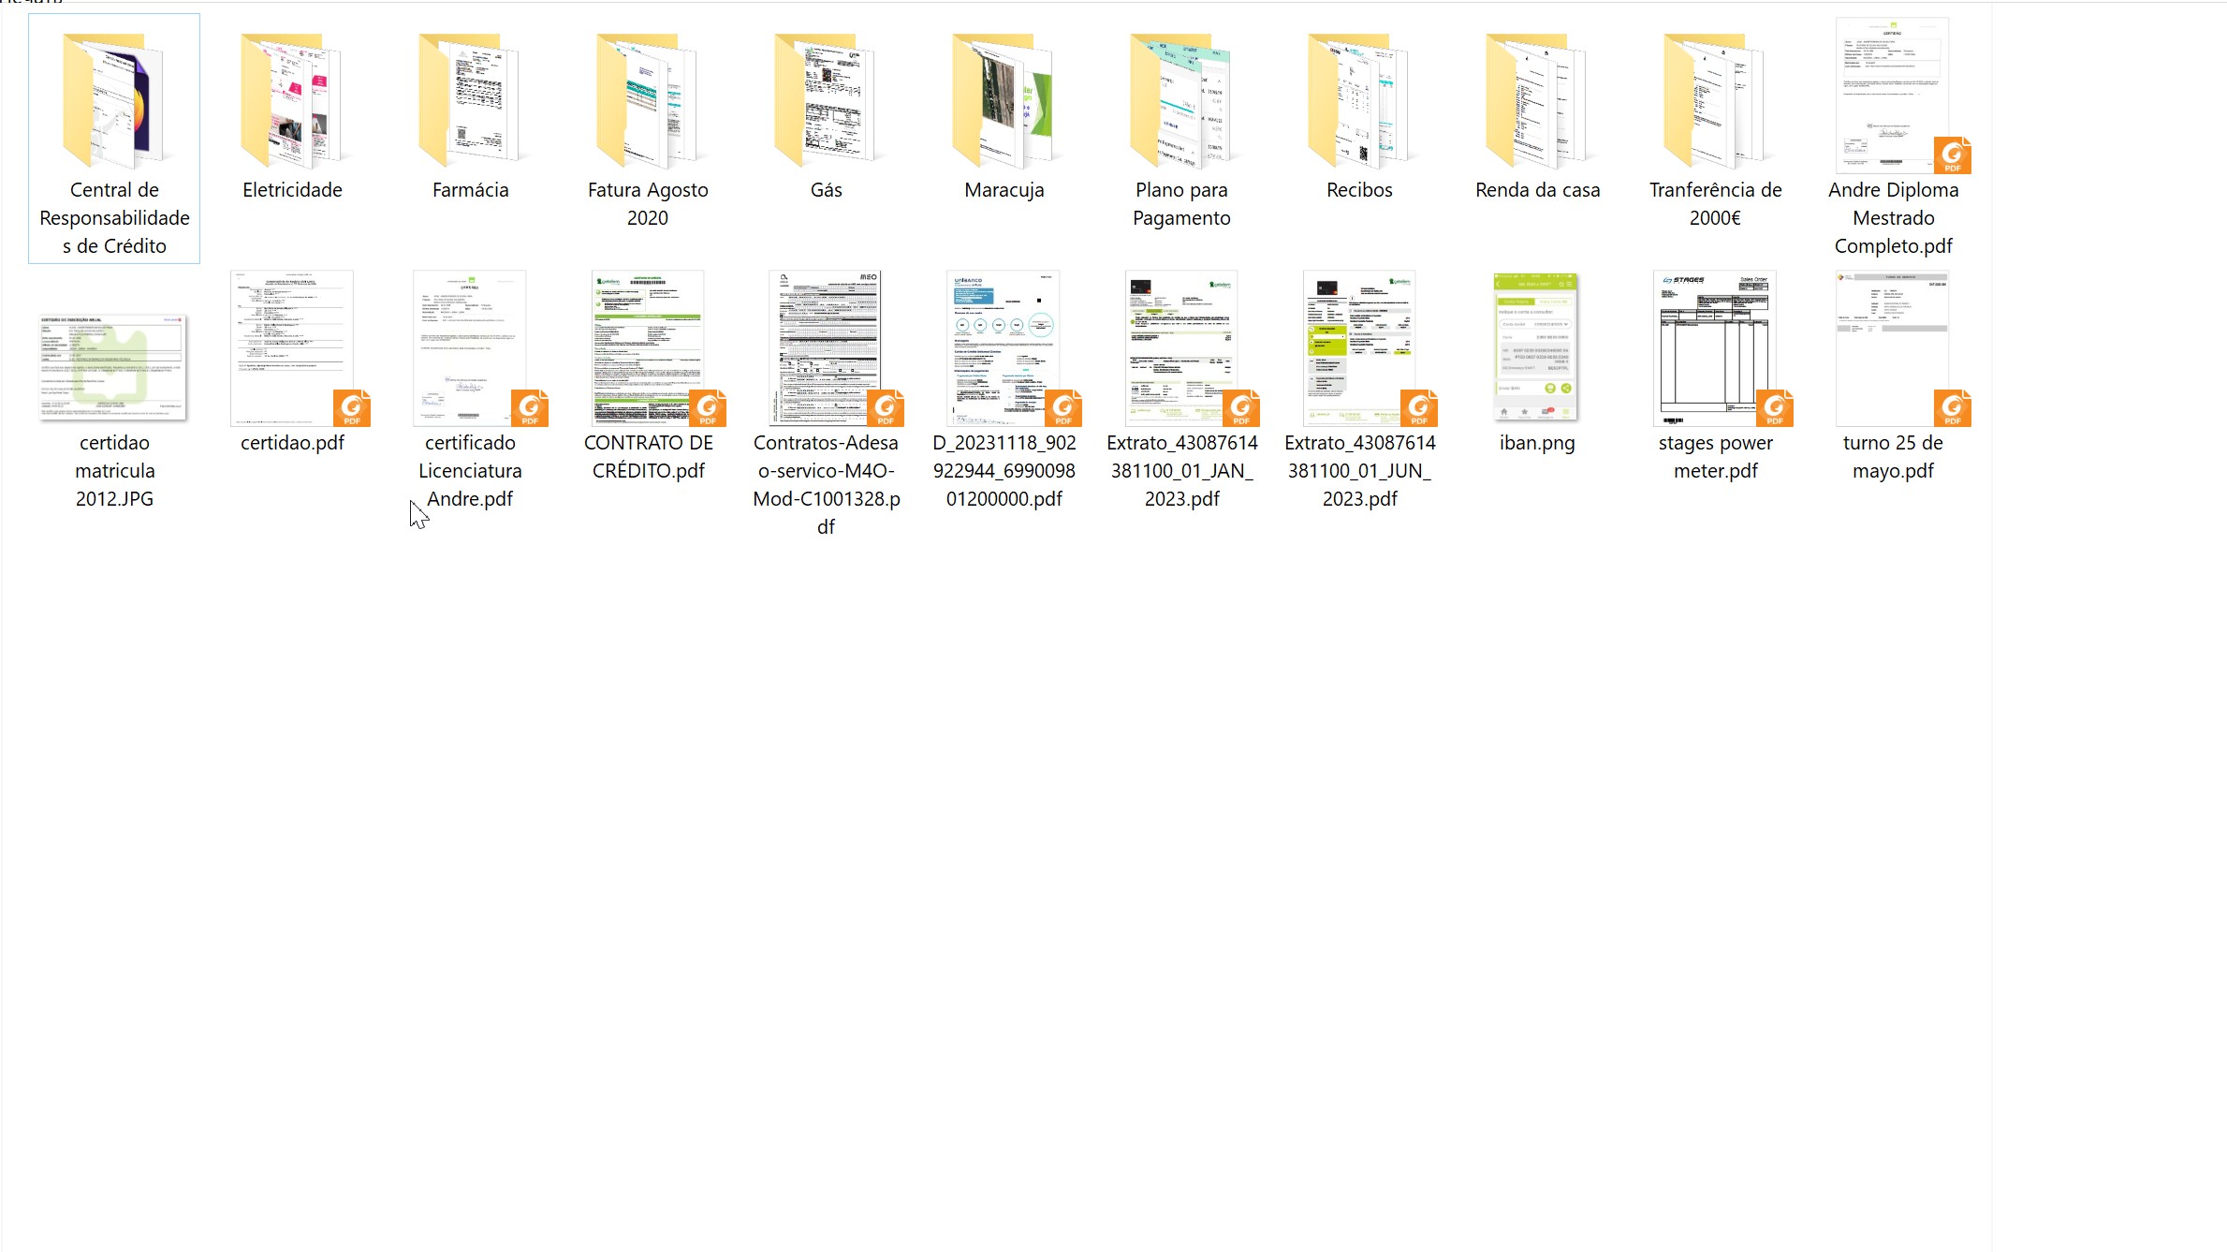Select turno 25 de mayo.pdf file
The image size is (2227, 1252).
(x=1892, y=348)
